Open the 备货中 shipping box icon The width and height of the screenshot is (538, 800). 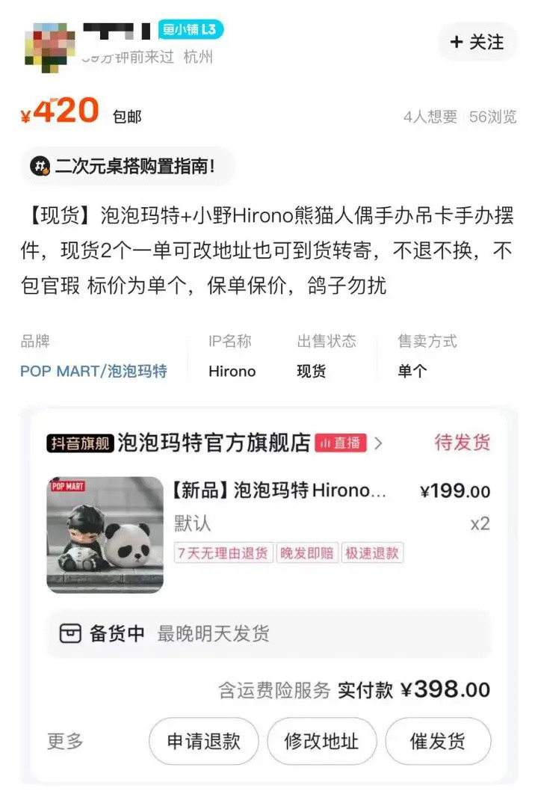[x=70, y=633]
